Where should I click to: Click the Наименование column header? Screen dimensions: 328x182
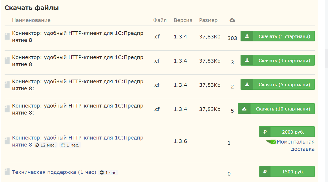(31, 20)
